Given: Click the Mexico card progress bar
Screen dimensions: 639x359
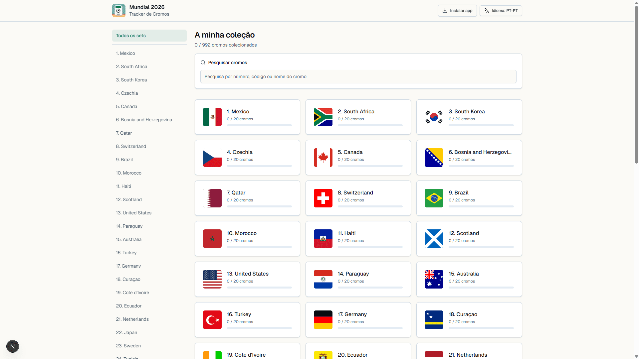Looking at the screenshot, I should tap(259, 125).
